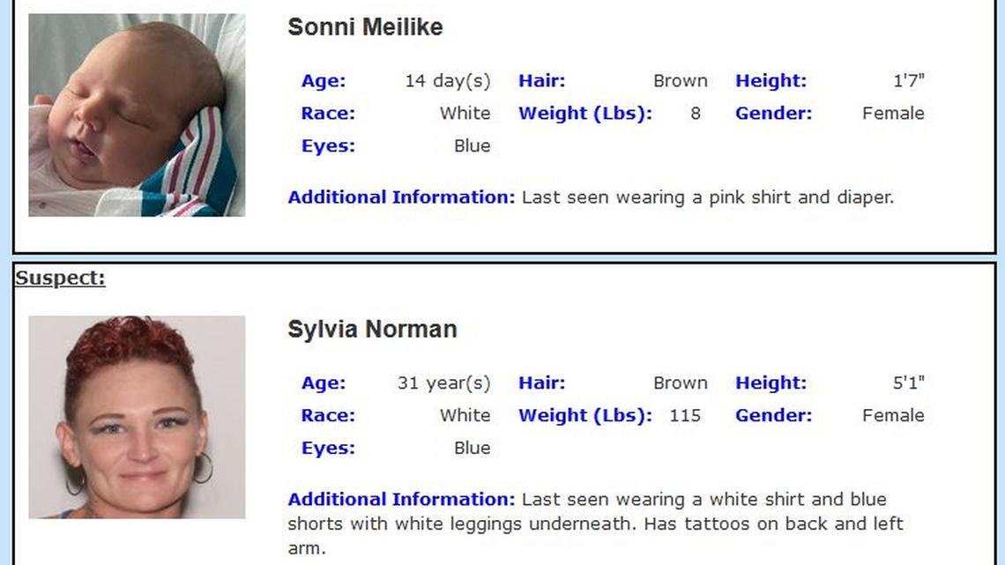Click the Additional Information label for Sonni Meilike

point(401,197)
